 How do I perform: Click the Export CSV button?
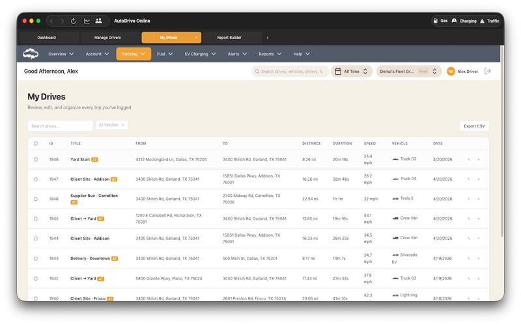point(474,126)
